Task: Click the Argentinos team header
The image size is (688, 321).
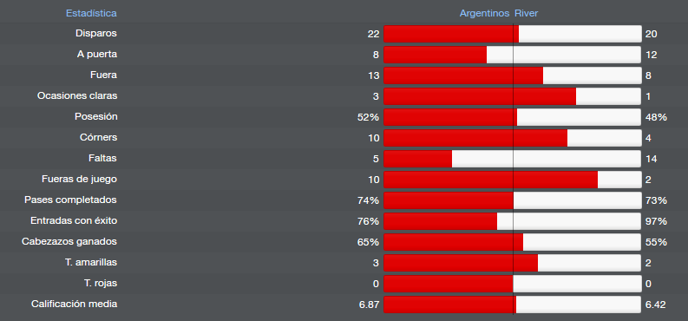Action: [484, 13]
